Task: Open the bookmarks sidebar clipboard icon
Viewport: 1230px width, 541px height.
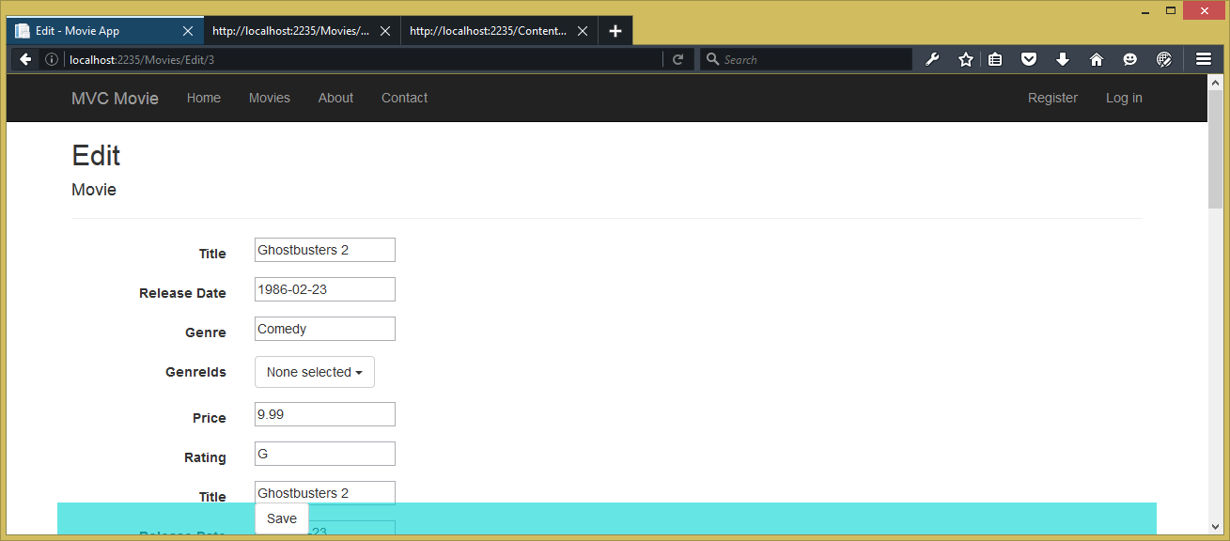Action: [995, 58]
